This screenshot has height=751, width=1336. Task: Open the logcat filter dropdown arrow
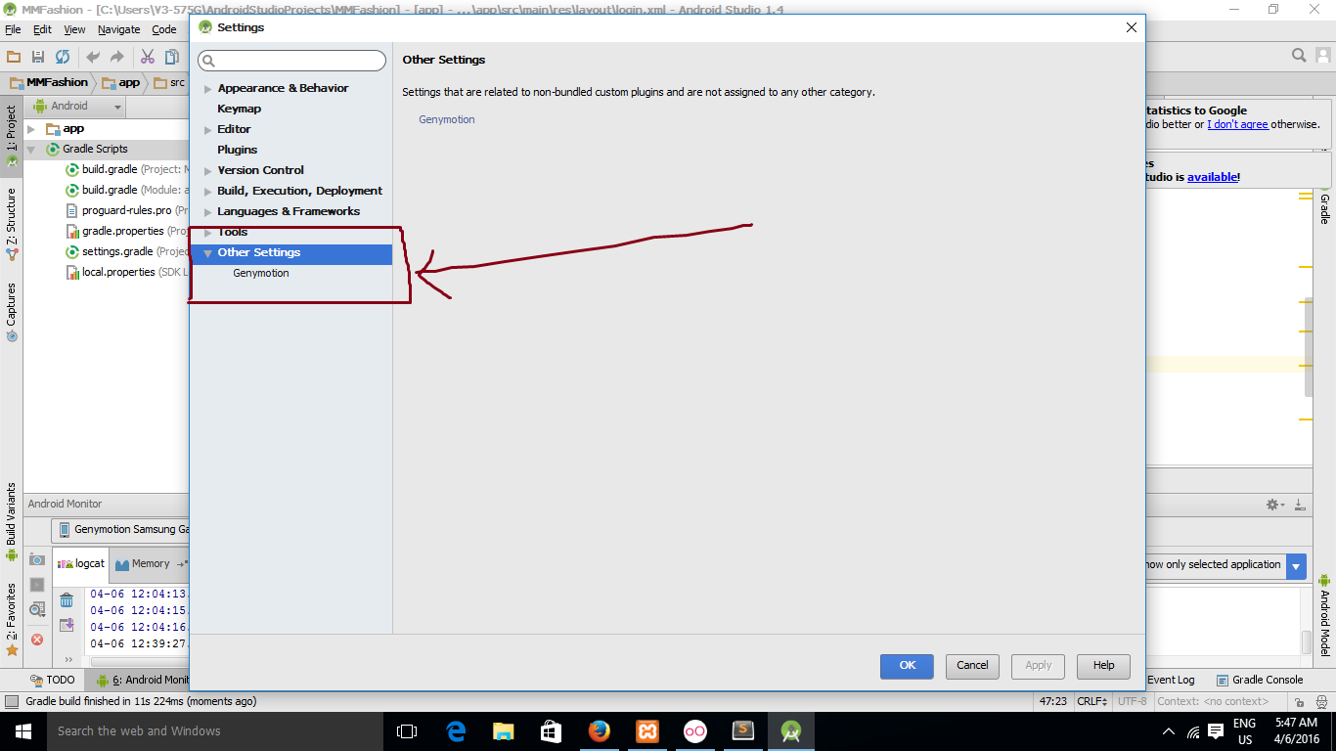point(1296,565)
